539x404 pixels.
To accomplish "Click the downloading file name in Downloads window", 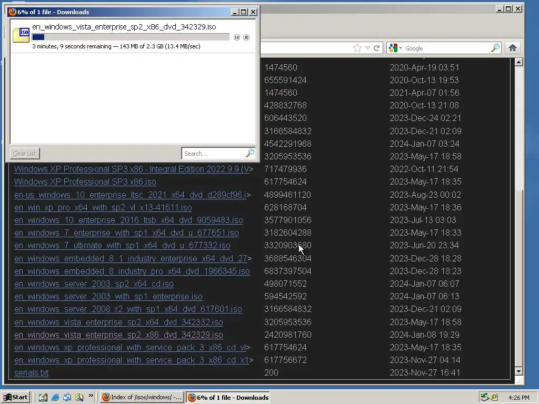I will pyautogui.click(x=124, y=27).
